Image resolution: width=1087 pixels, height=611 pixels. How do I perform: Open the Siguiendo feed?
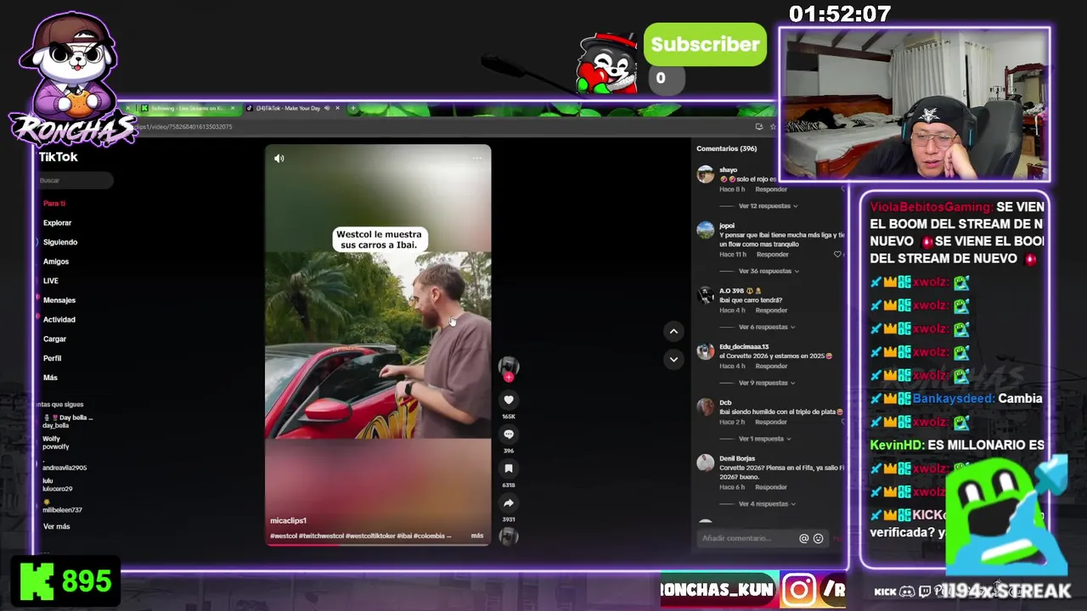tap(60, 242)
